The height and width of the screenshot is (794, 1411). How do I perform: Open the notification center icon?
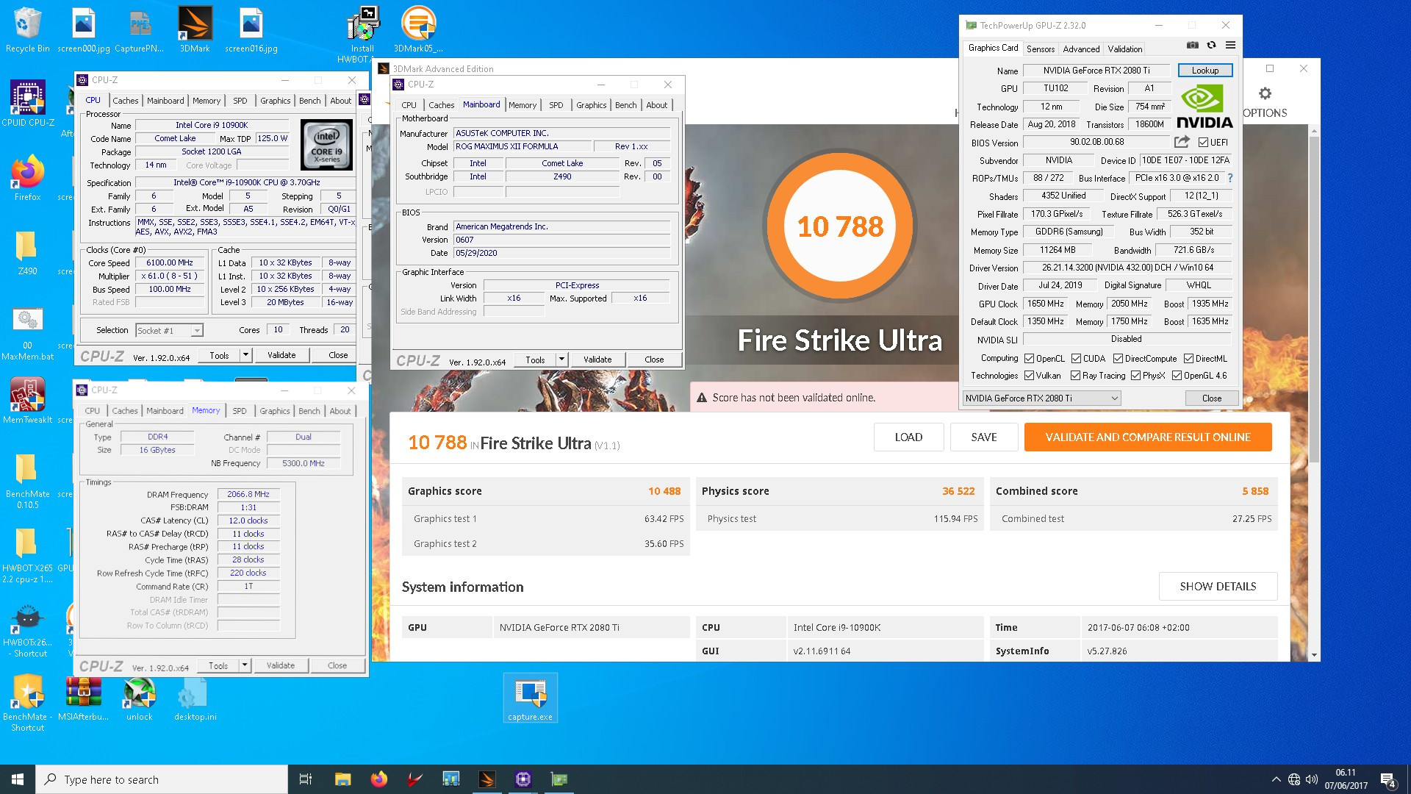[1388, 779]
